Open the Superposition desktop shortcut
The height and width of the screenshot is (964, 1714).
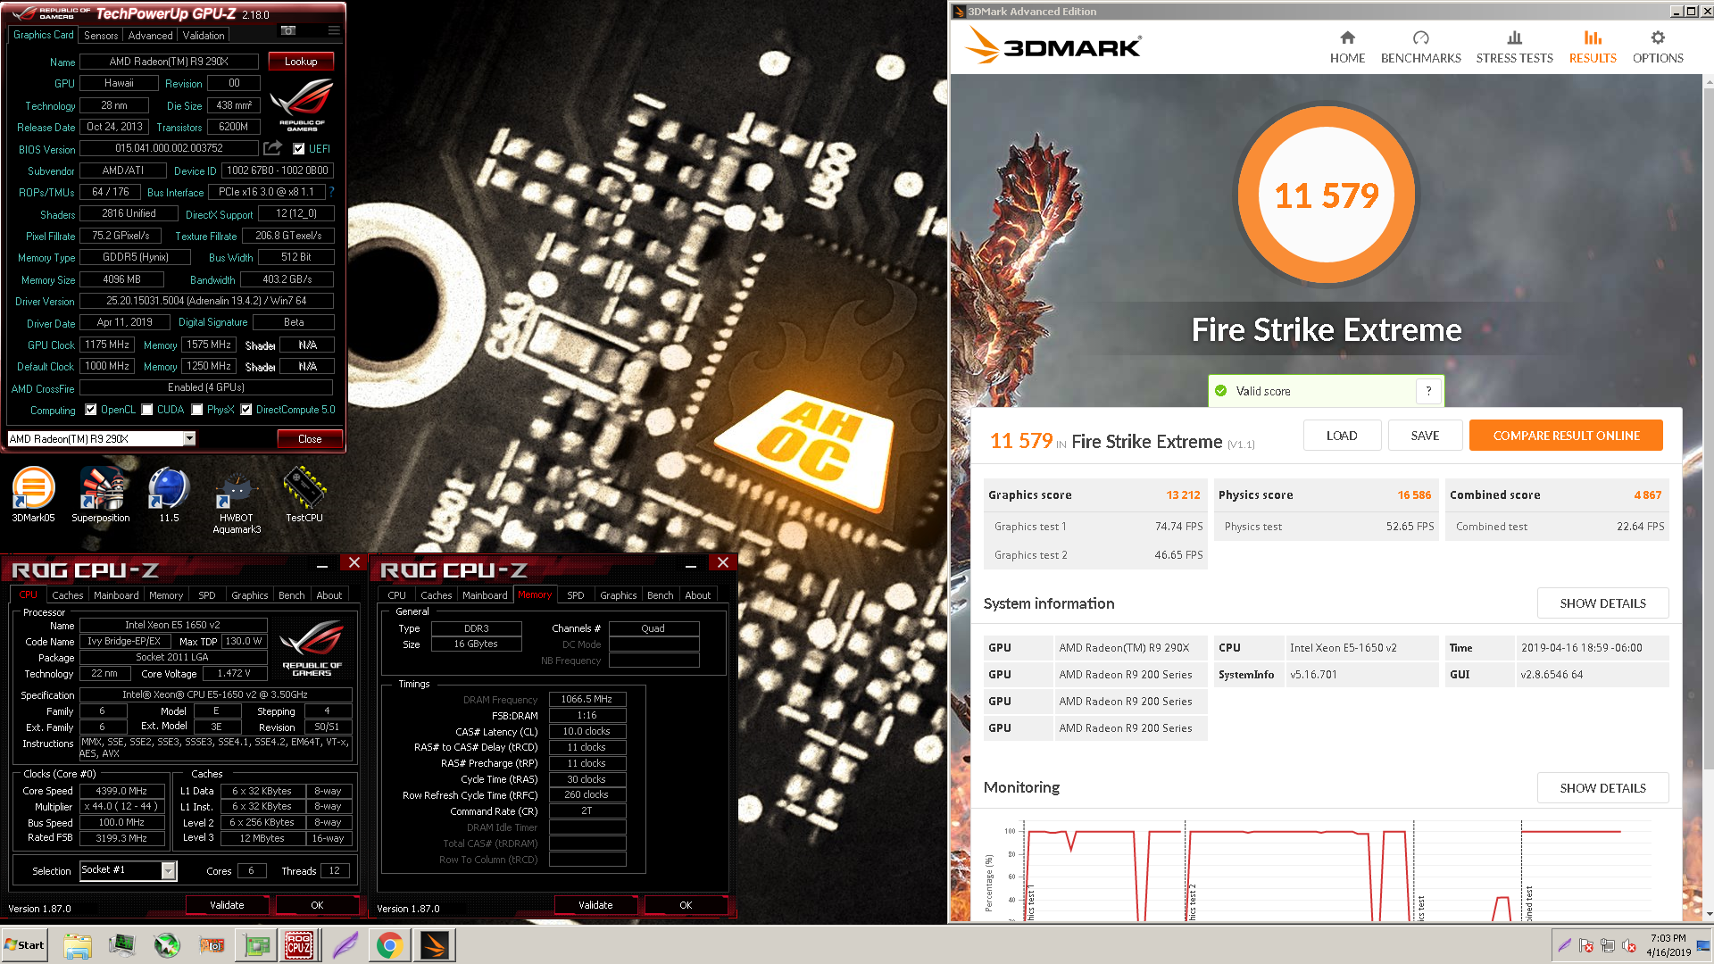[101, 494]
